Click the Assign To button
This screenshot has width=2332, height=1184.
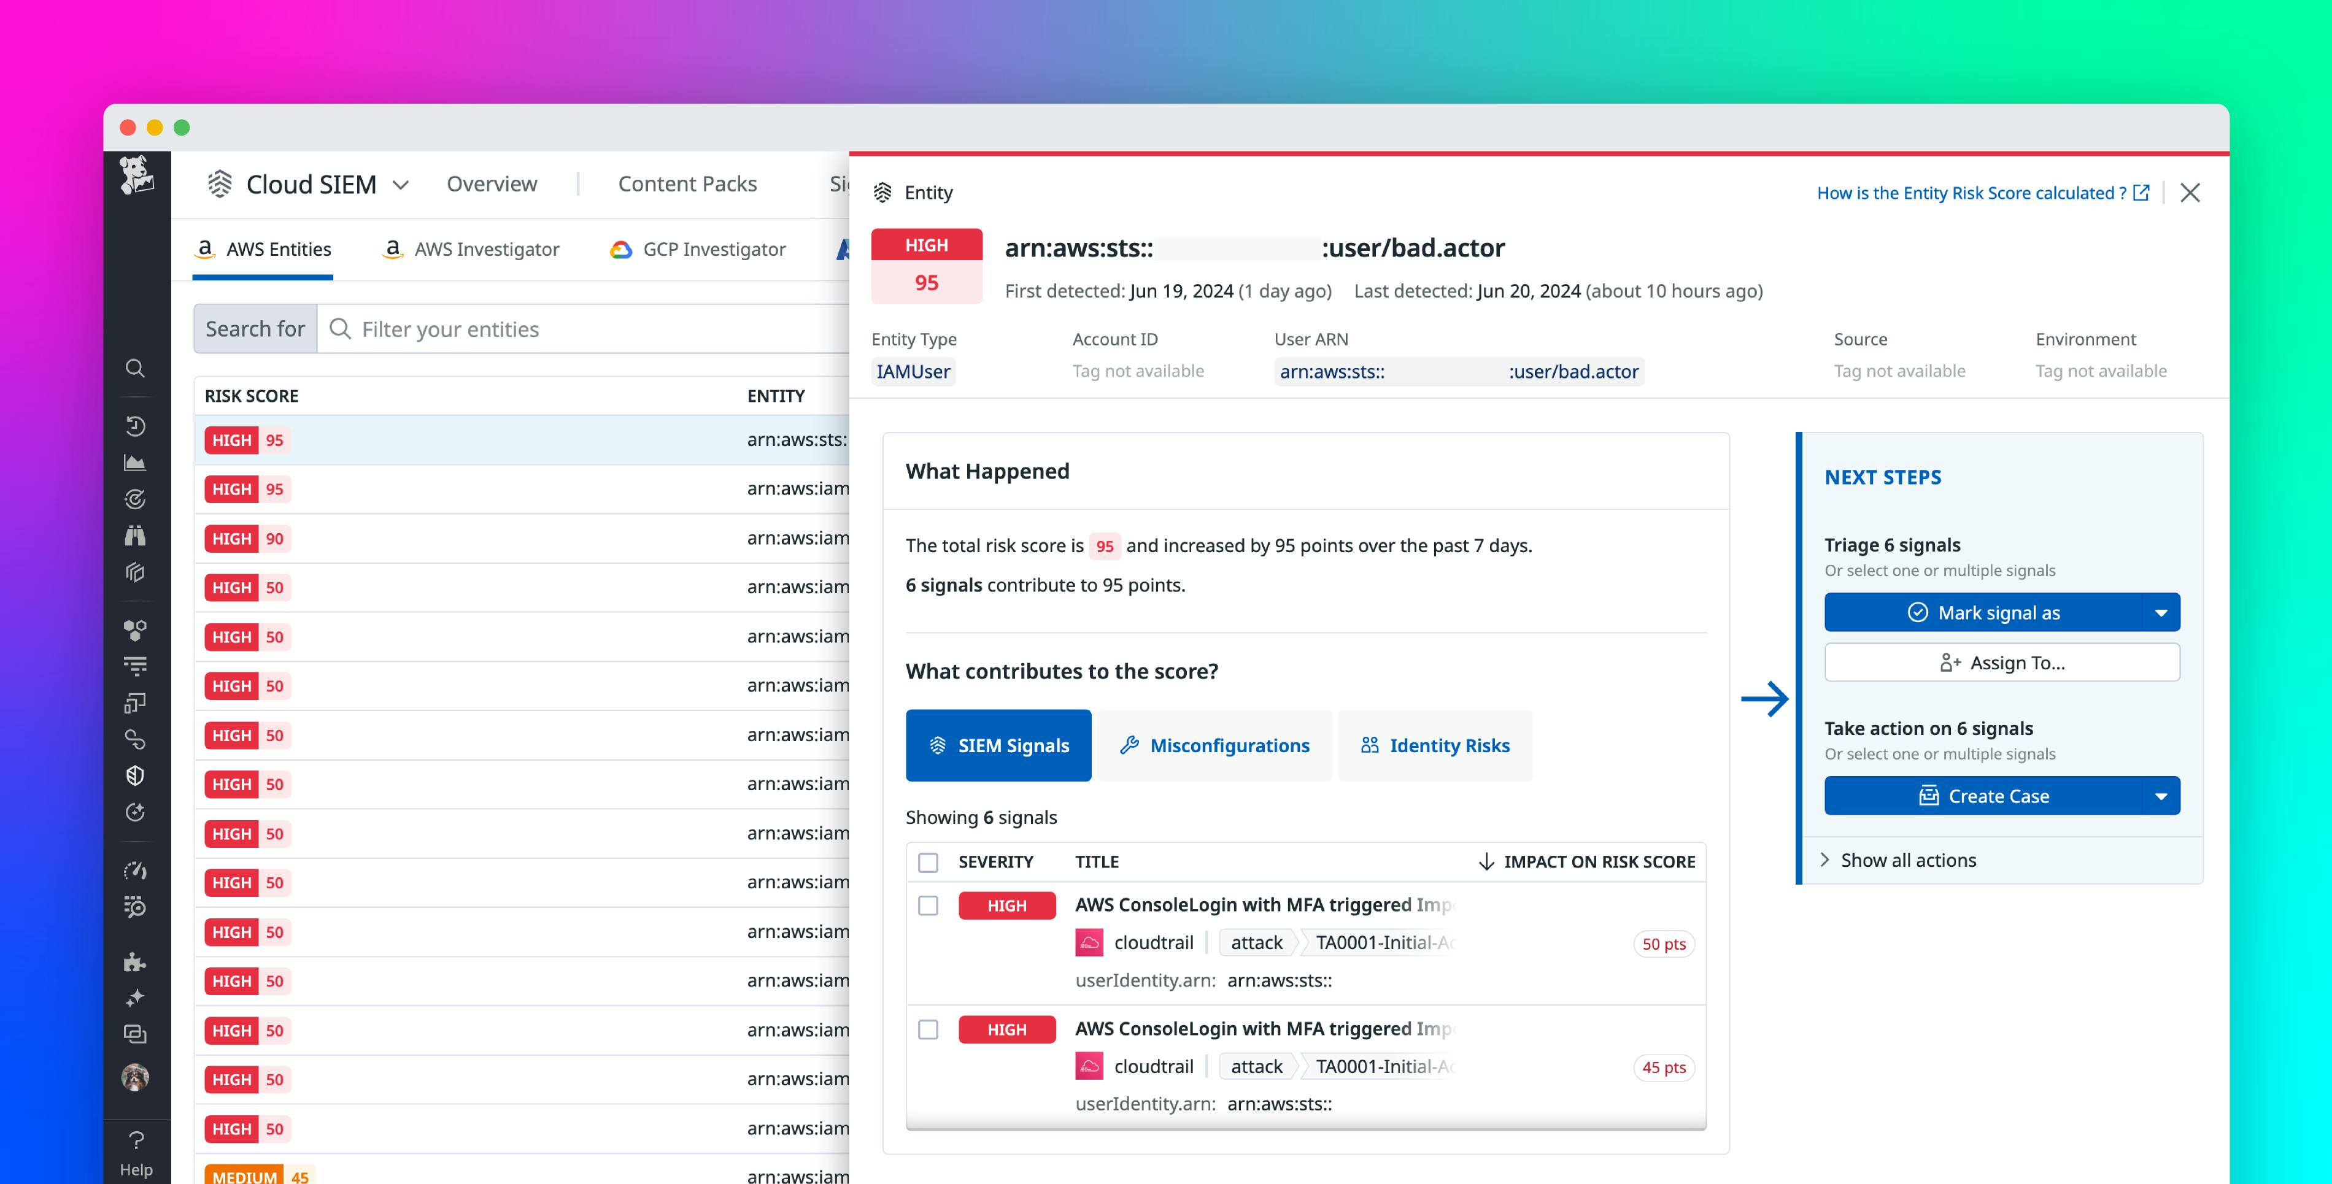pyautogui.click(x=2002, y=662)
